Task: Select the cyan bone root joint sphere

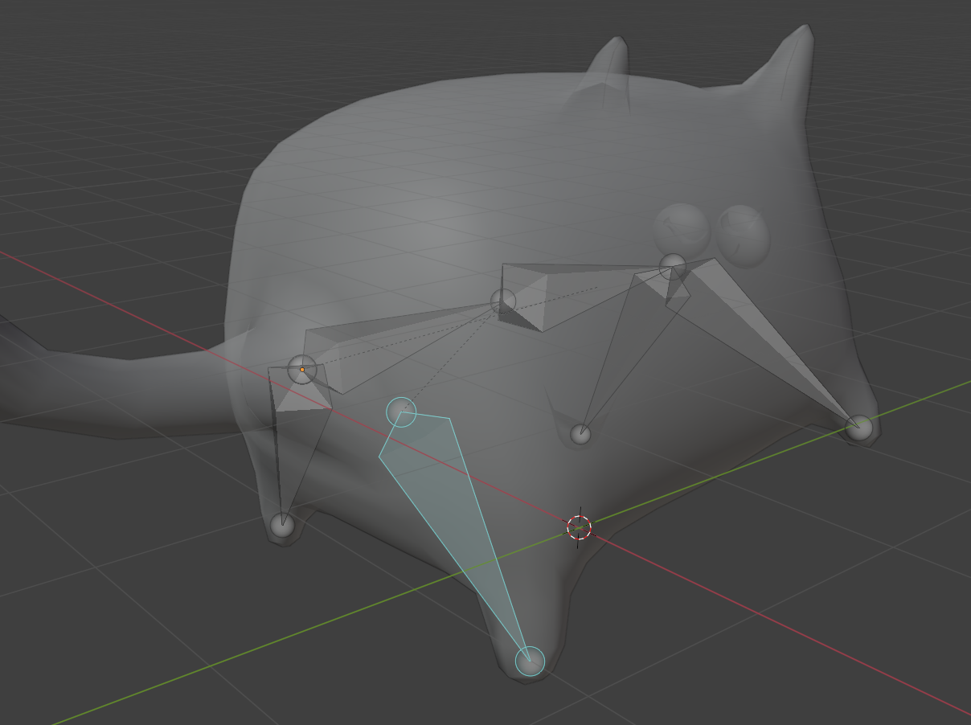Action: pos(401,412)
